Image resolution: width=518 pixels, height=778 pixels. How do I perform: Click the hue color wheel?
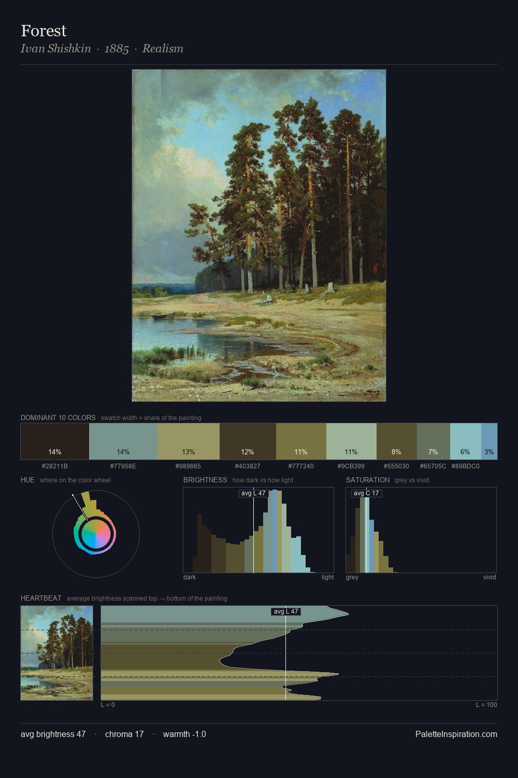coord(96,534)
